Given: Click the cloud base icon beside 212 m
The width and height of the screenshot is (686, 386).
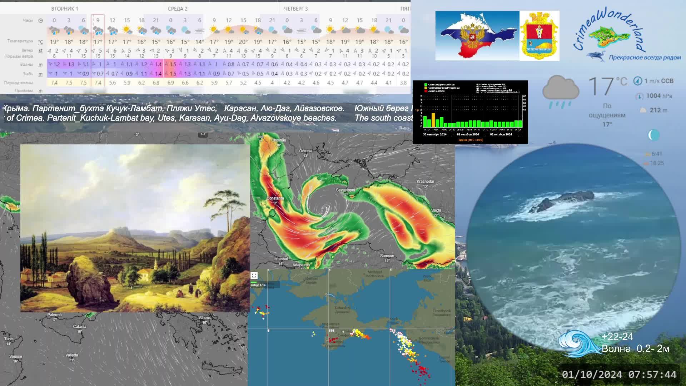Looking at the screenshot, I should pos(643,110).
